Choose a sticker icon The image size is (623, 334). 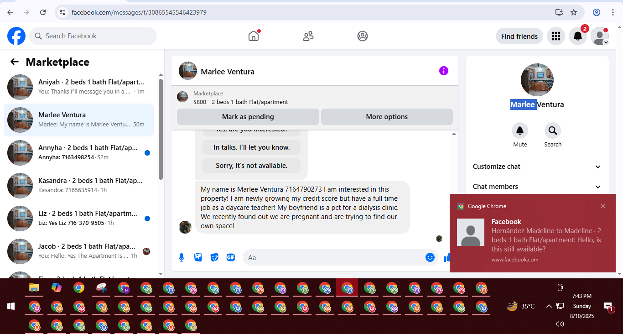tap(214, 257)
